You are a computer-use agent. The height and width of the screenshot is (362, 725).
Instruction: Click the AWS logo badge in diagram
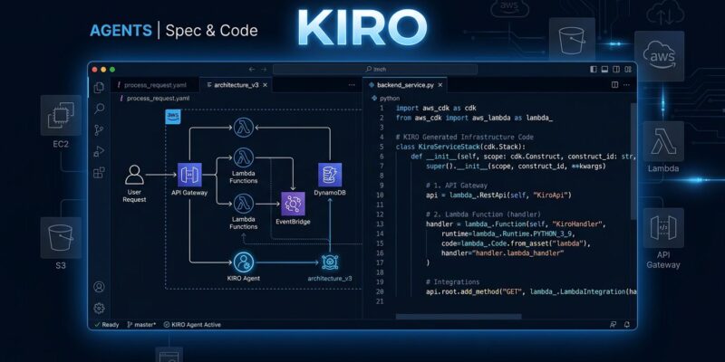coord(173,117)
